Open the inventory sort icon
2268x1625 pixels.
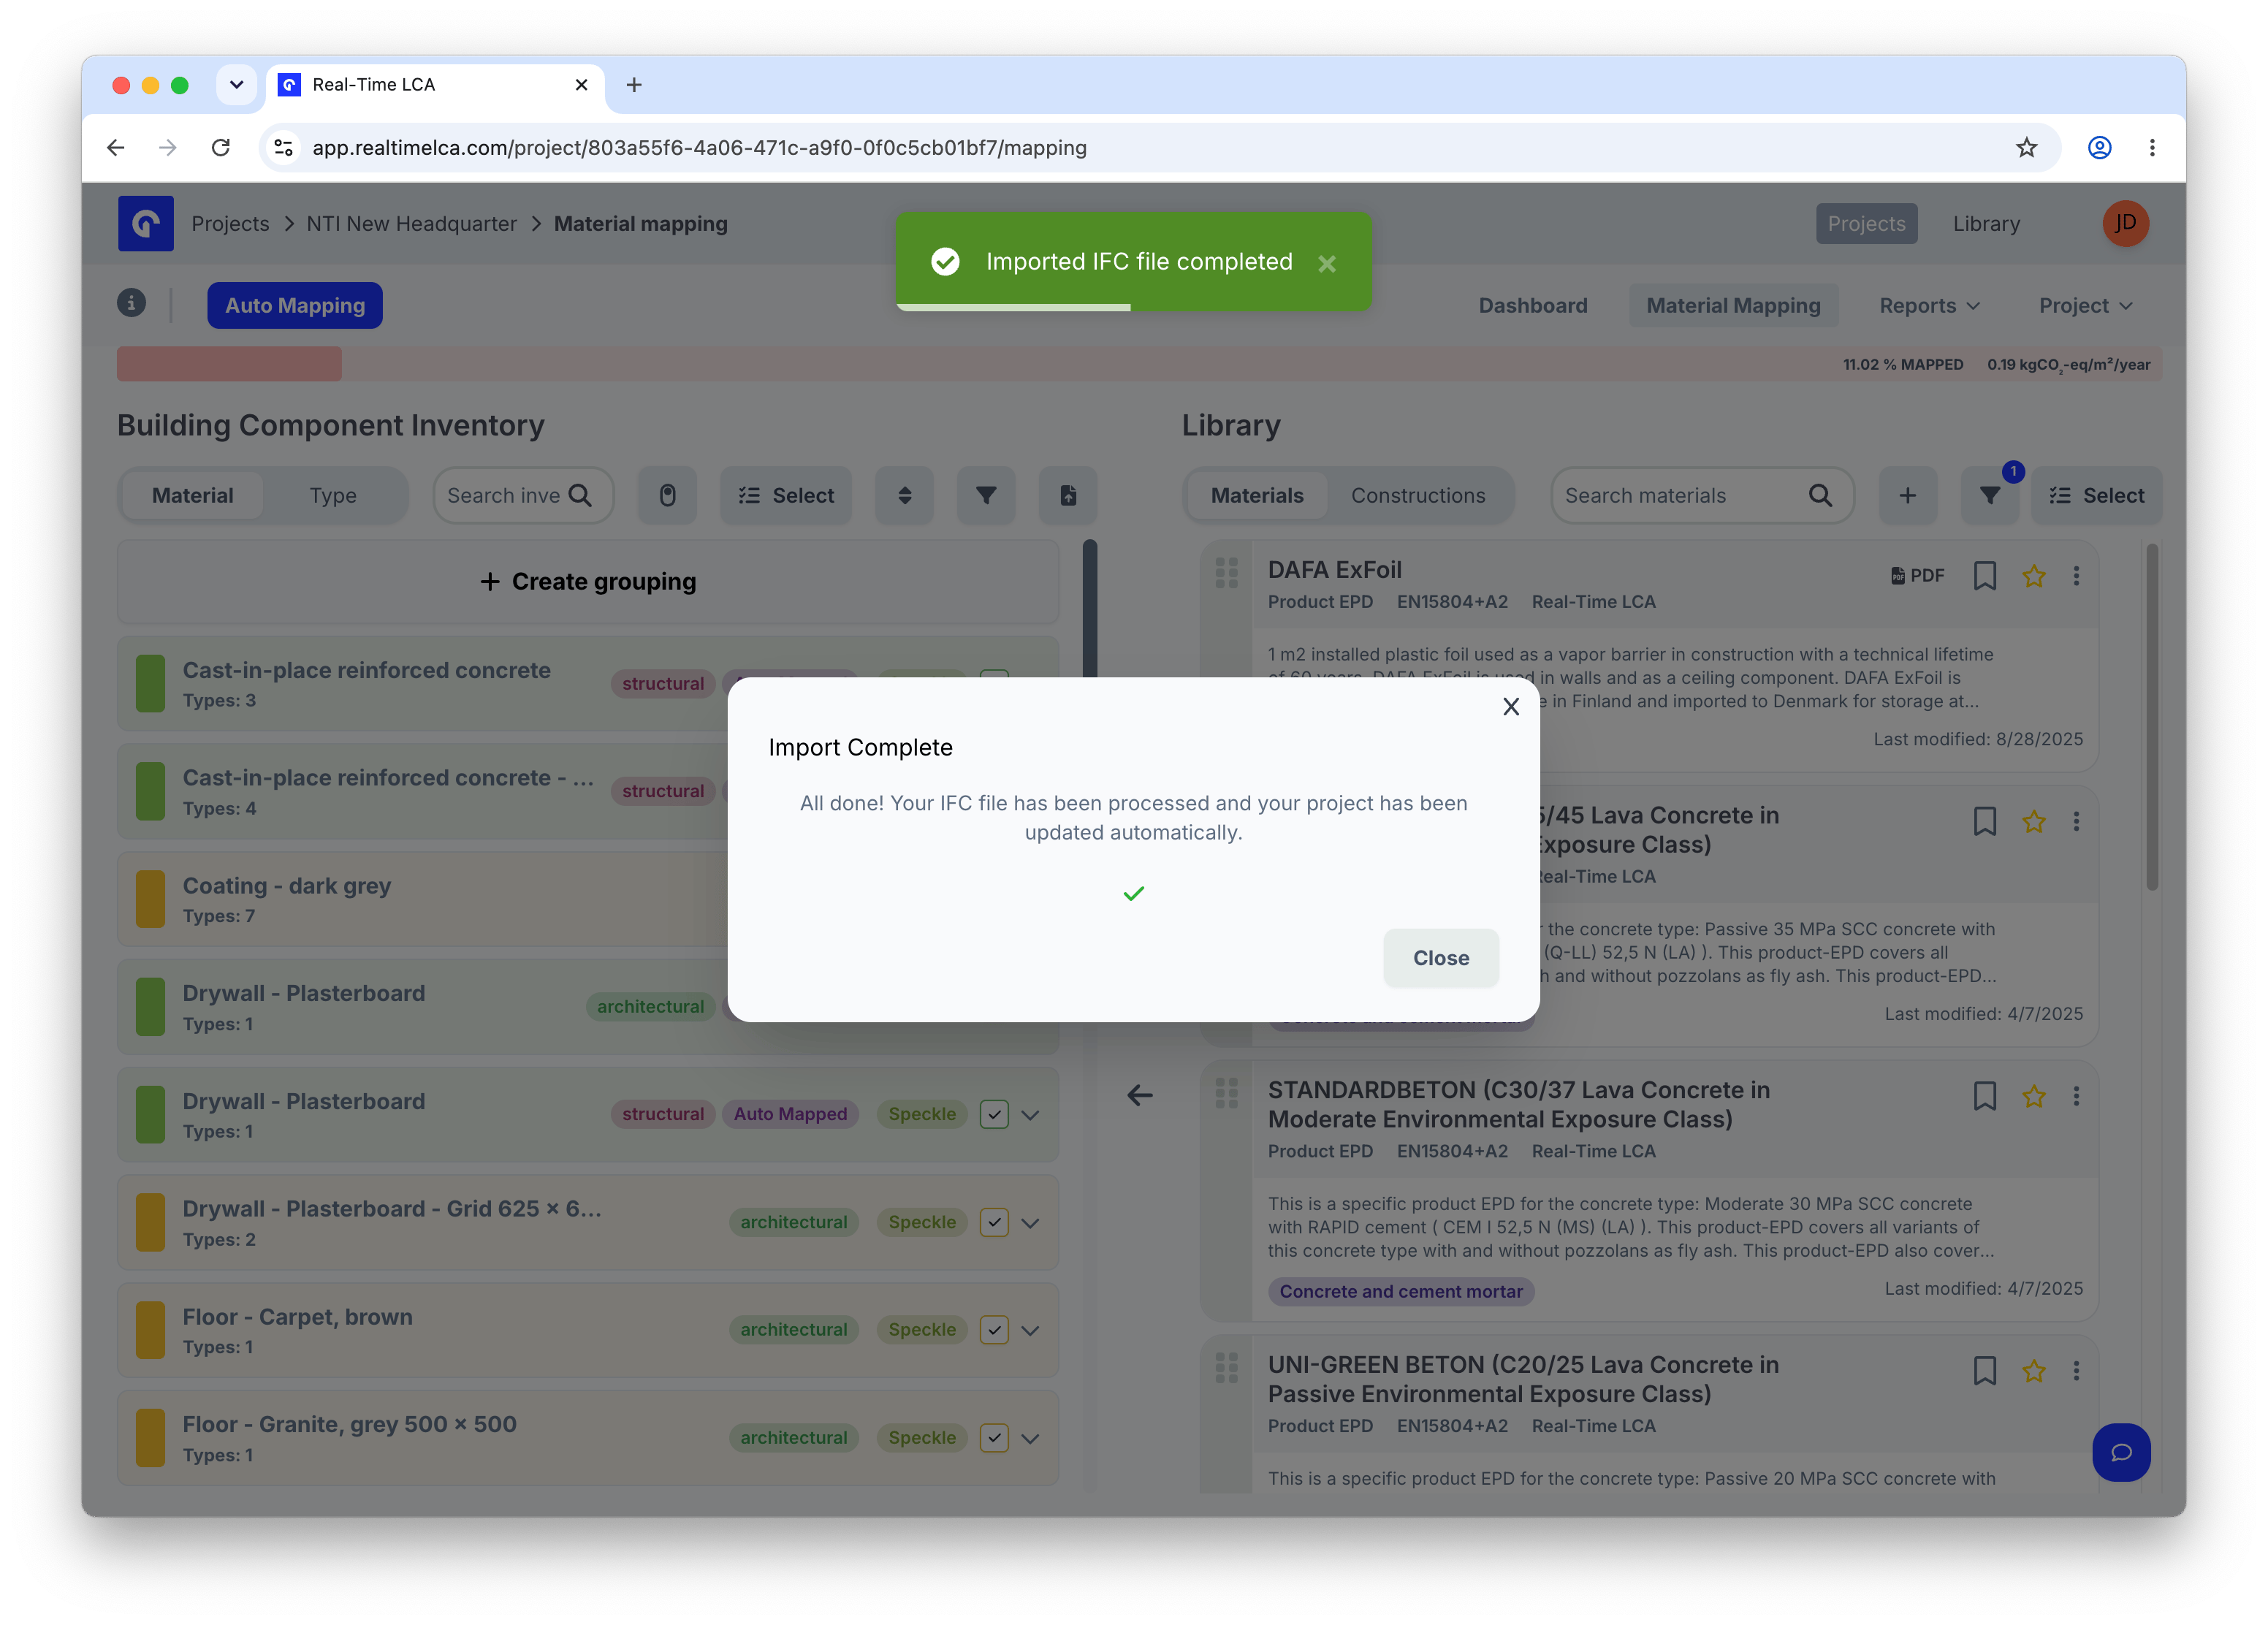pos(904,496)
